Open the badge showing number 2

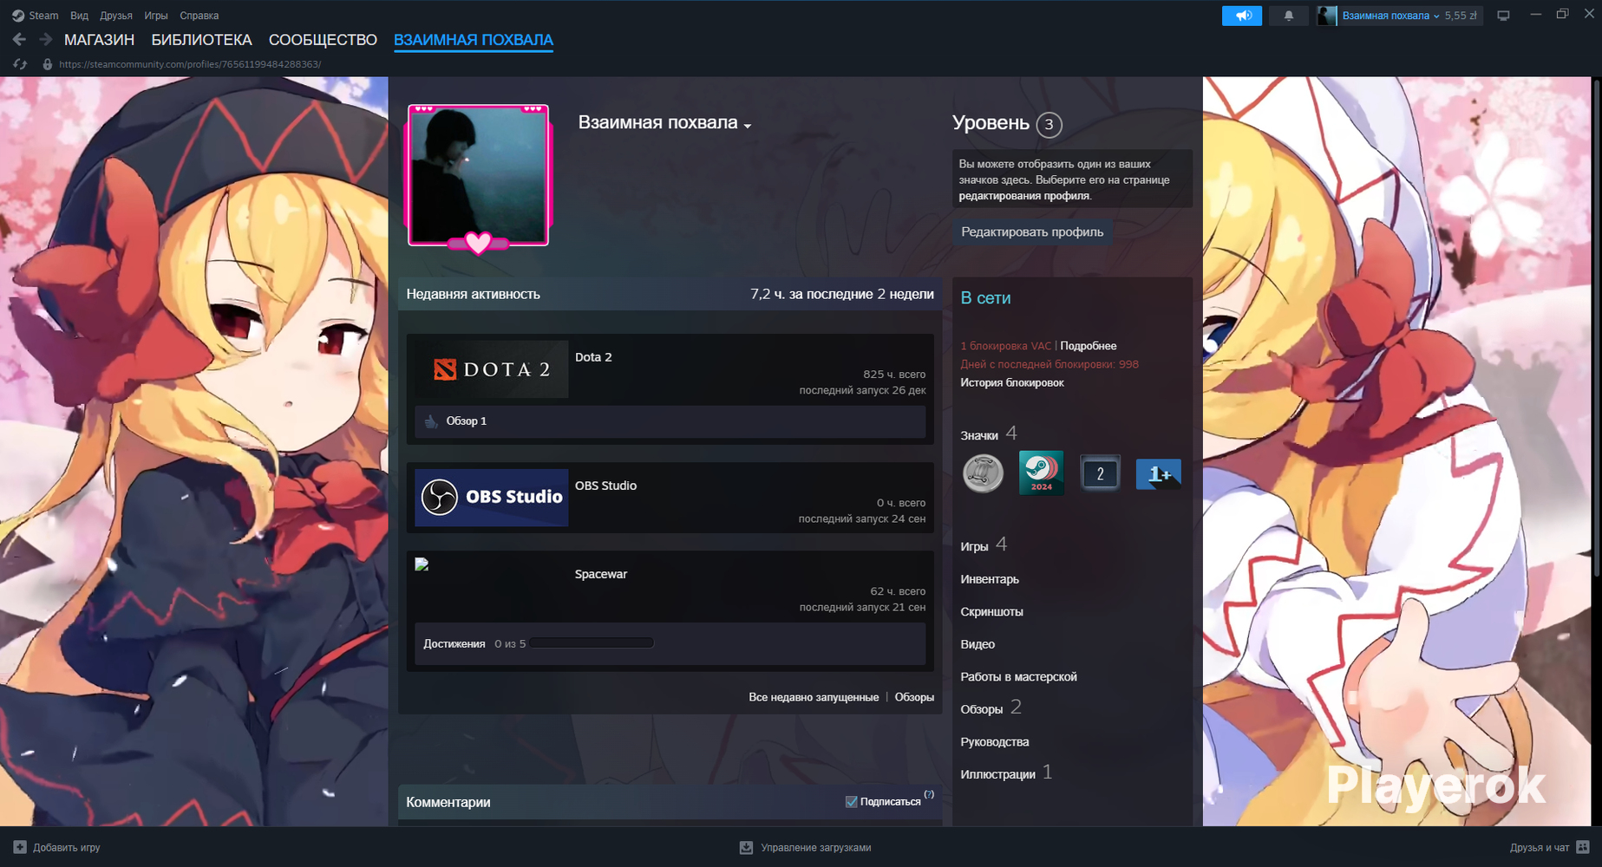[x=1100, y=473]
